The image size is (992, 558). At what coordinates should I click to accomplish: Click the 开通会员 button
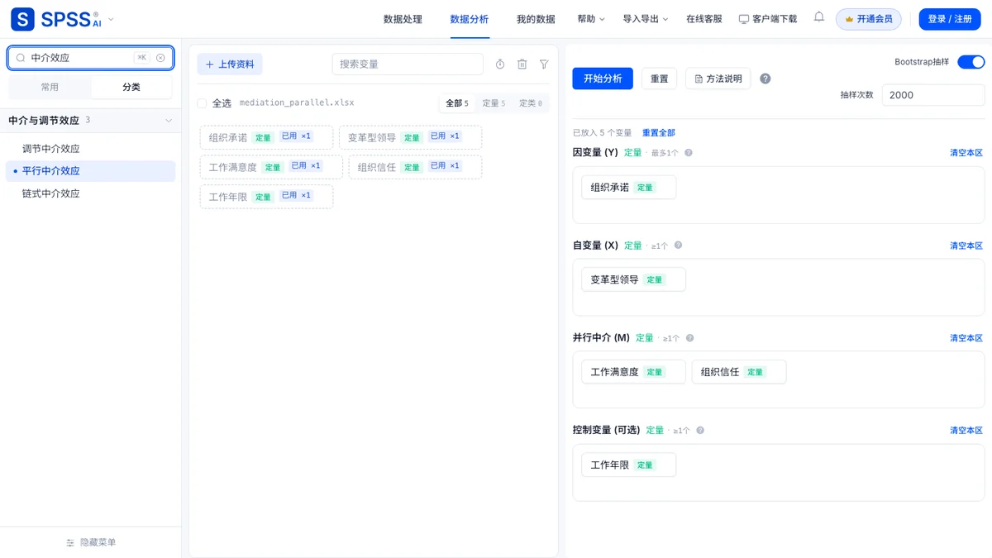(x=869, y=19)
